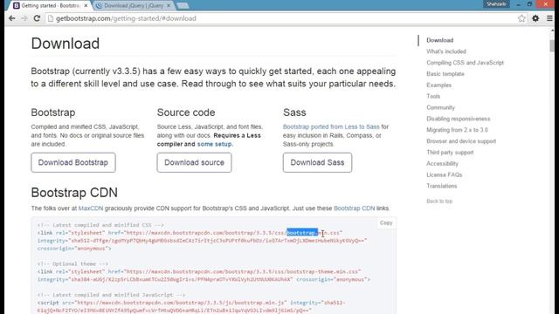This screenshot has height=314, width=559.
Task: Click the 'Latest compiled and minified JavaScript' comment
Action: click(111, 295)
